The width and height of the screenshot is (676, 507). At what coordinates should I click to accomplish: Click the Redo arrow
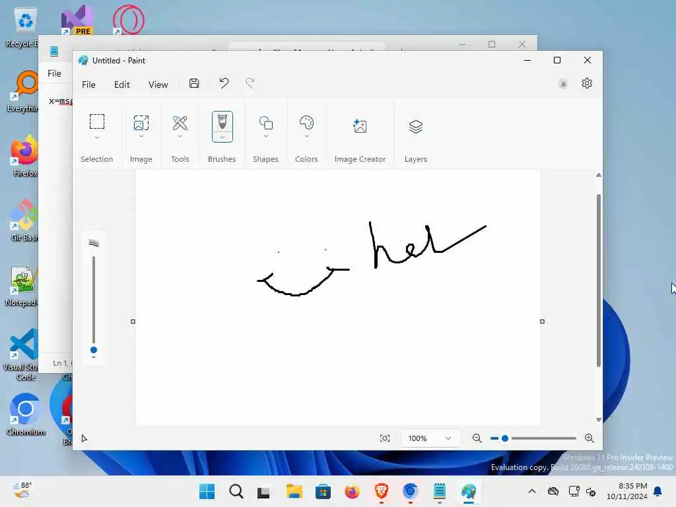[250, 83]
